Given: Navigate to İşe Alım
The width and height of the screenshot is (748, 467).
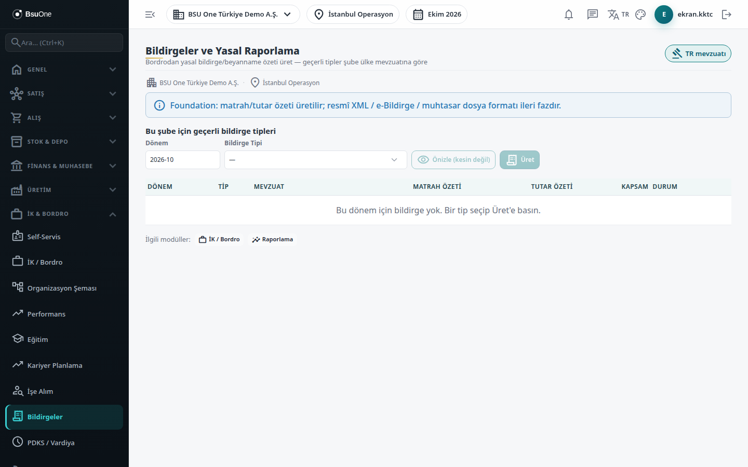Looking at the screenshot, I should [x=64, y=391].
